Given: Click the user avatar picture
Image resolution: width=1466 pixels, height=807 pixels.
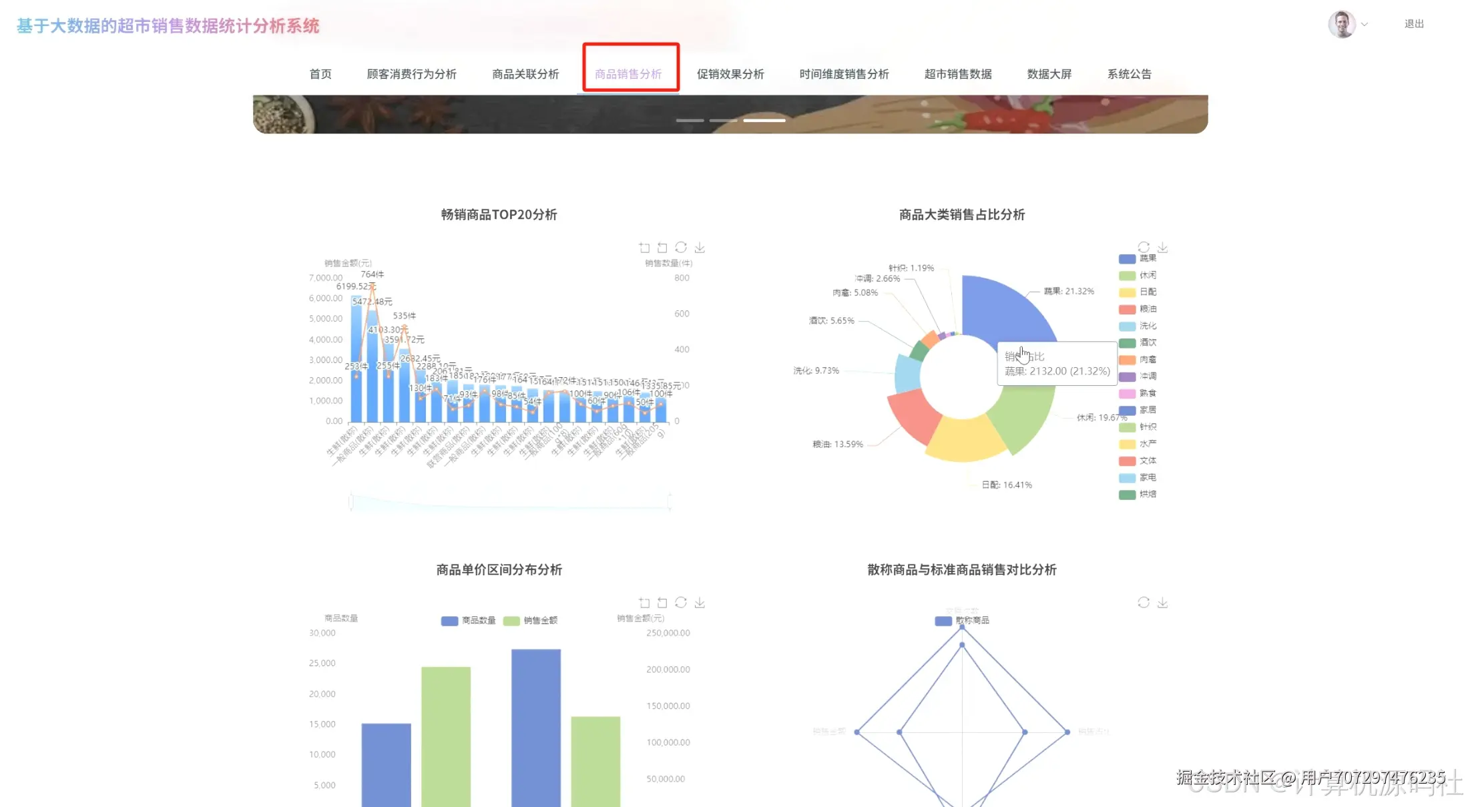Looking at the screenshot, I should [x=1342, y=25].
